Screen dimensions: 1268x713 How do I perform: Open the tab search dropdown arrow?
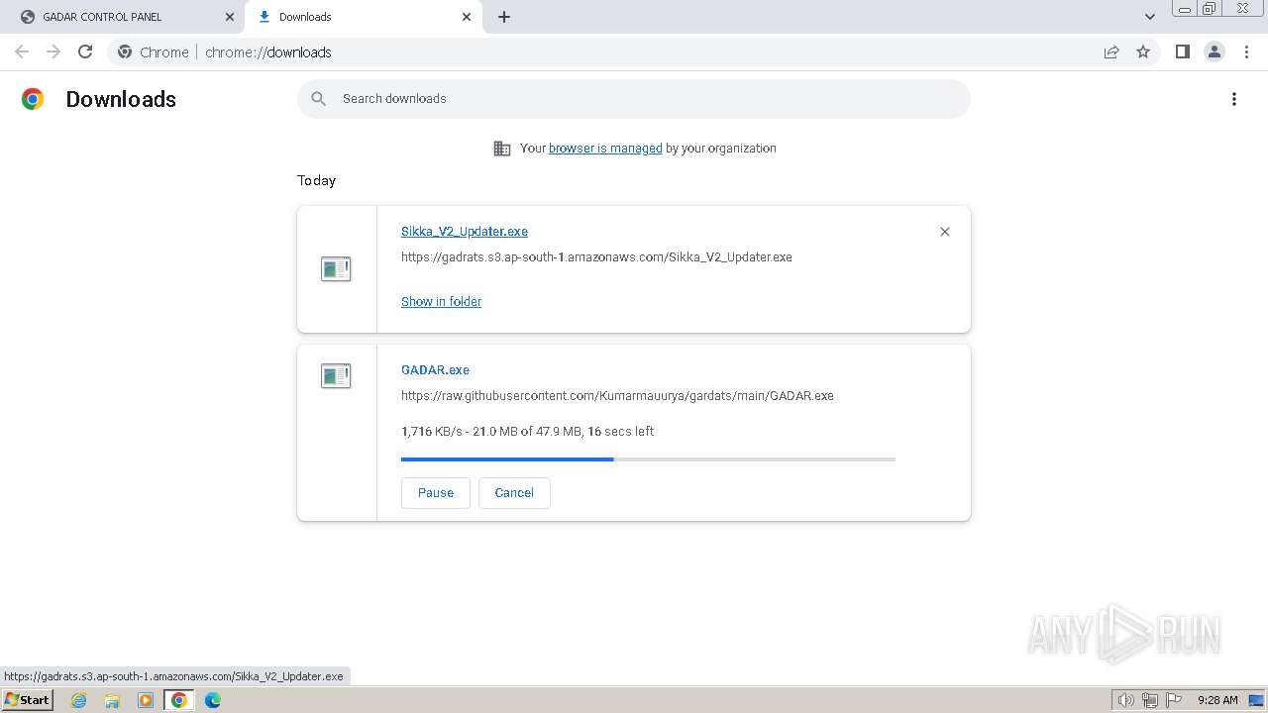click(1150, 17)
